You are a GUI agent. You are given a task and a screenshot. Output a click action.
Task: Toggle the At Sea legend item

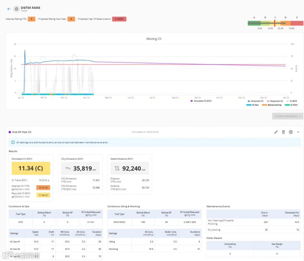tap(252, 105)
